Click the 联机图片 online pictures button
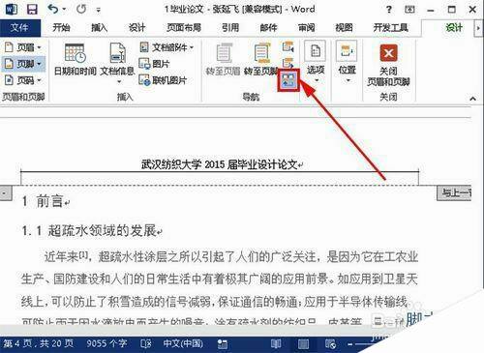Image resolution: width=484 pixels, height=353 pixels. click(163, 80)
